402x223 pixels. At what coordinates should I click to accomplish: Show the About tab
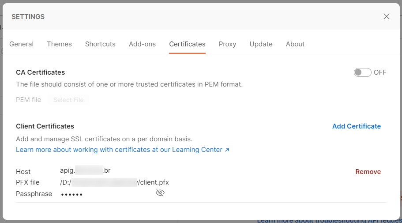[295, 44]
